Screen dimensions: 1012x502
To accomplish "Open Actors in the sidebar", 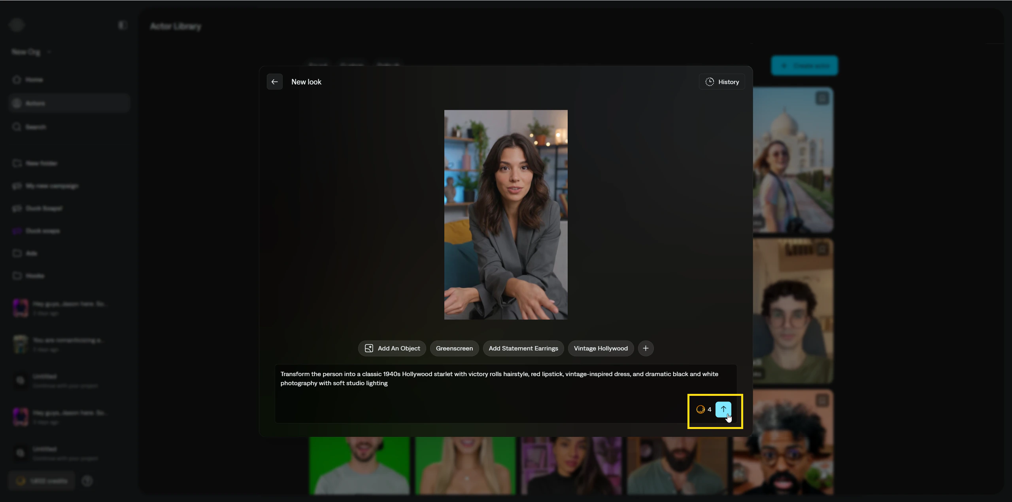I will [69, 103].
